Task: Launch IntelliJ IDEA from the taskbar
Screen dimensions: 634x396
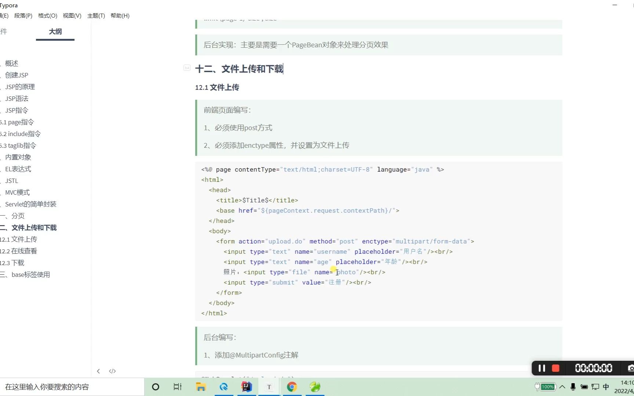Action: click(x=246, y=387)
